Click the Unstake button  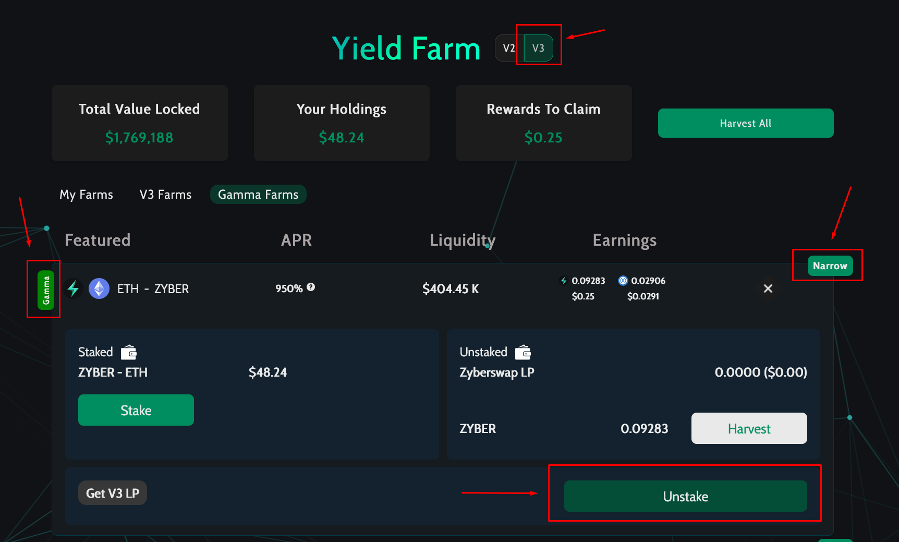tap(685, 496)
